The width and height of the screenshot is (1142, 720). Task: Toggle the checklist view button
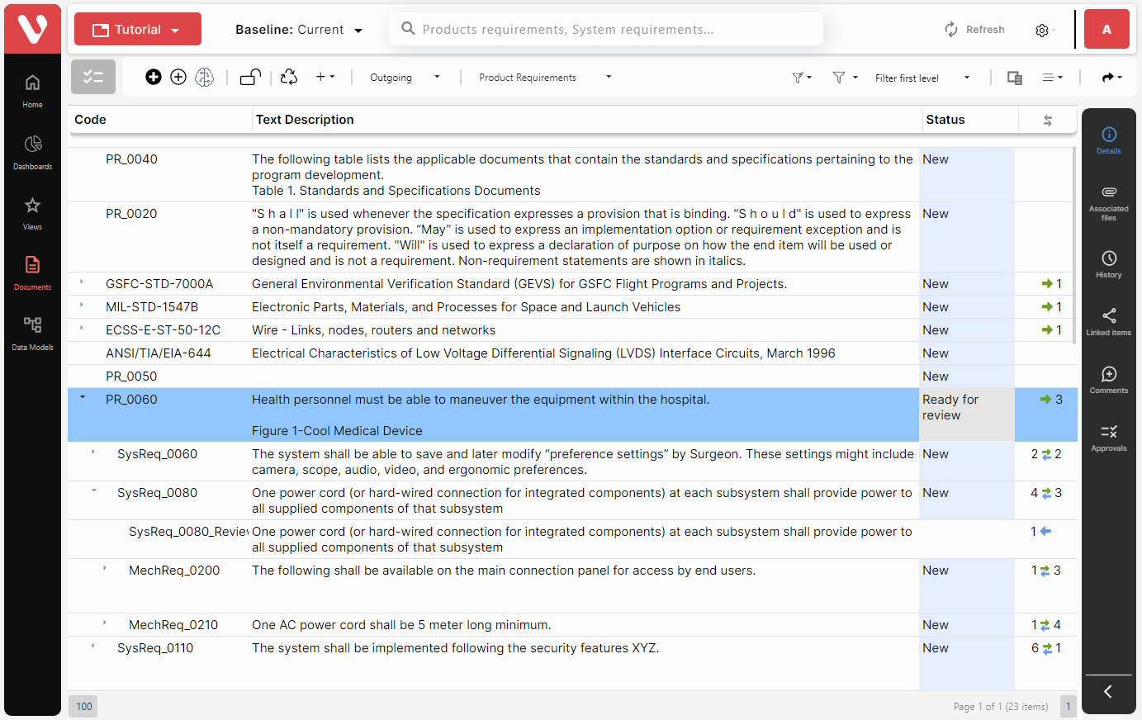tap(92, 77)
